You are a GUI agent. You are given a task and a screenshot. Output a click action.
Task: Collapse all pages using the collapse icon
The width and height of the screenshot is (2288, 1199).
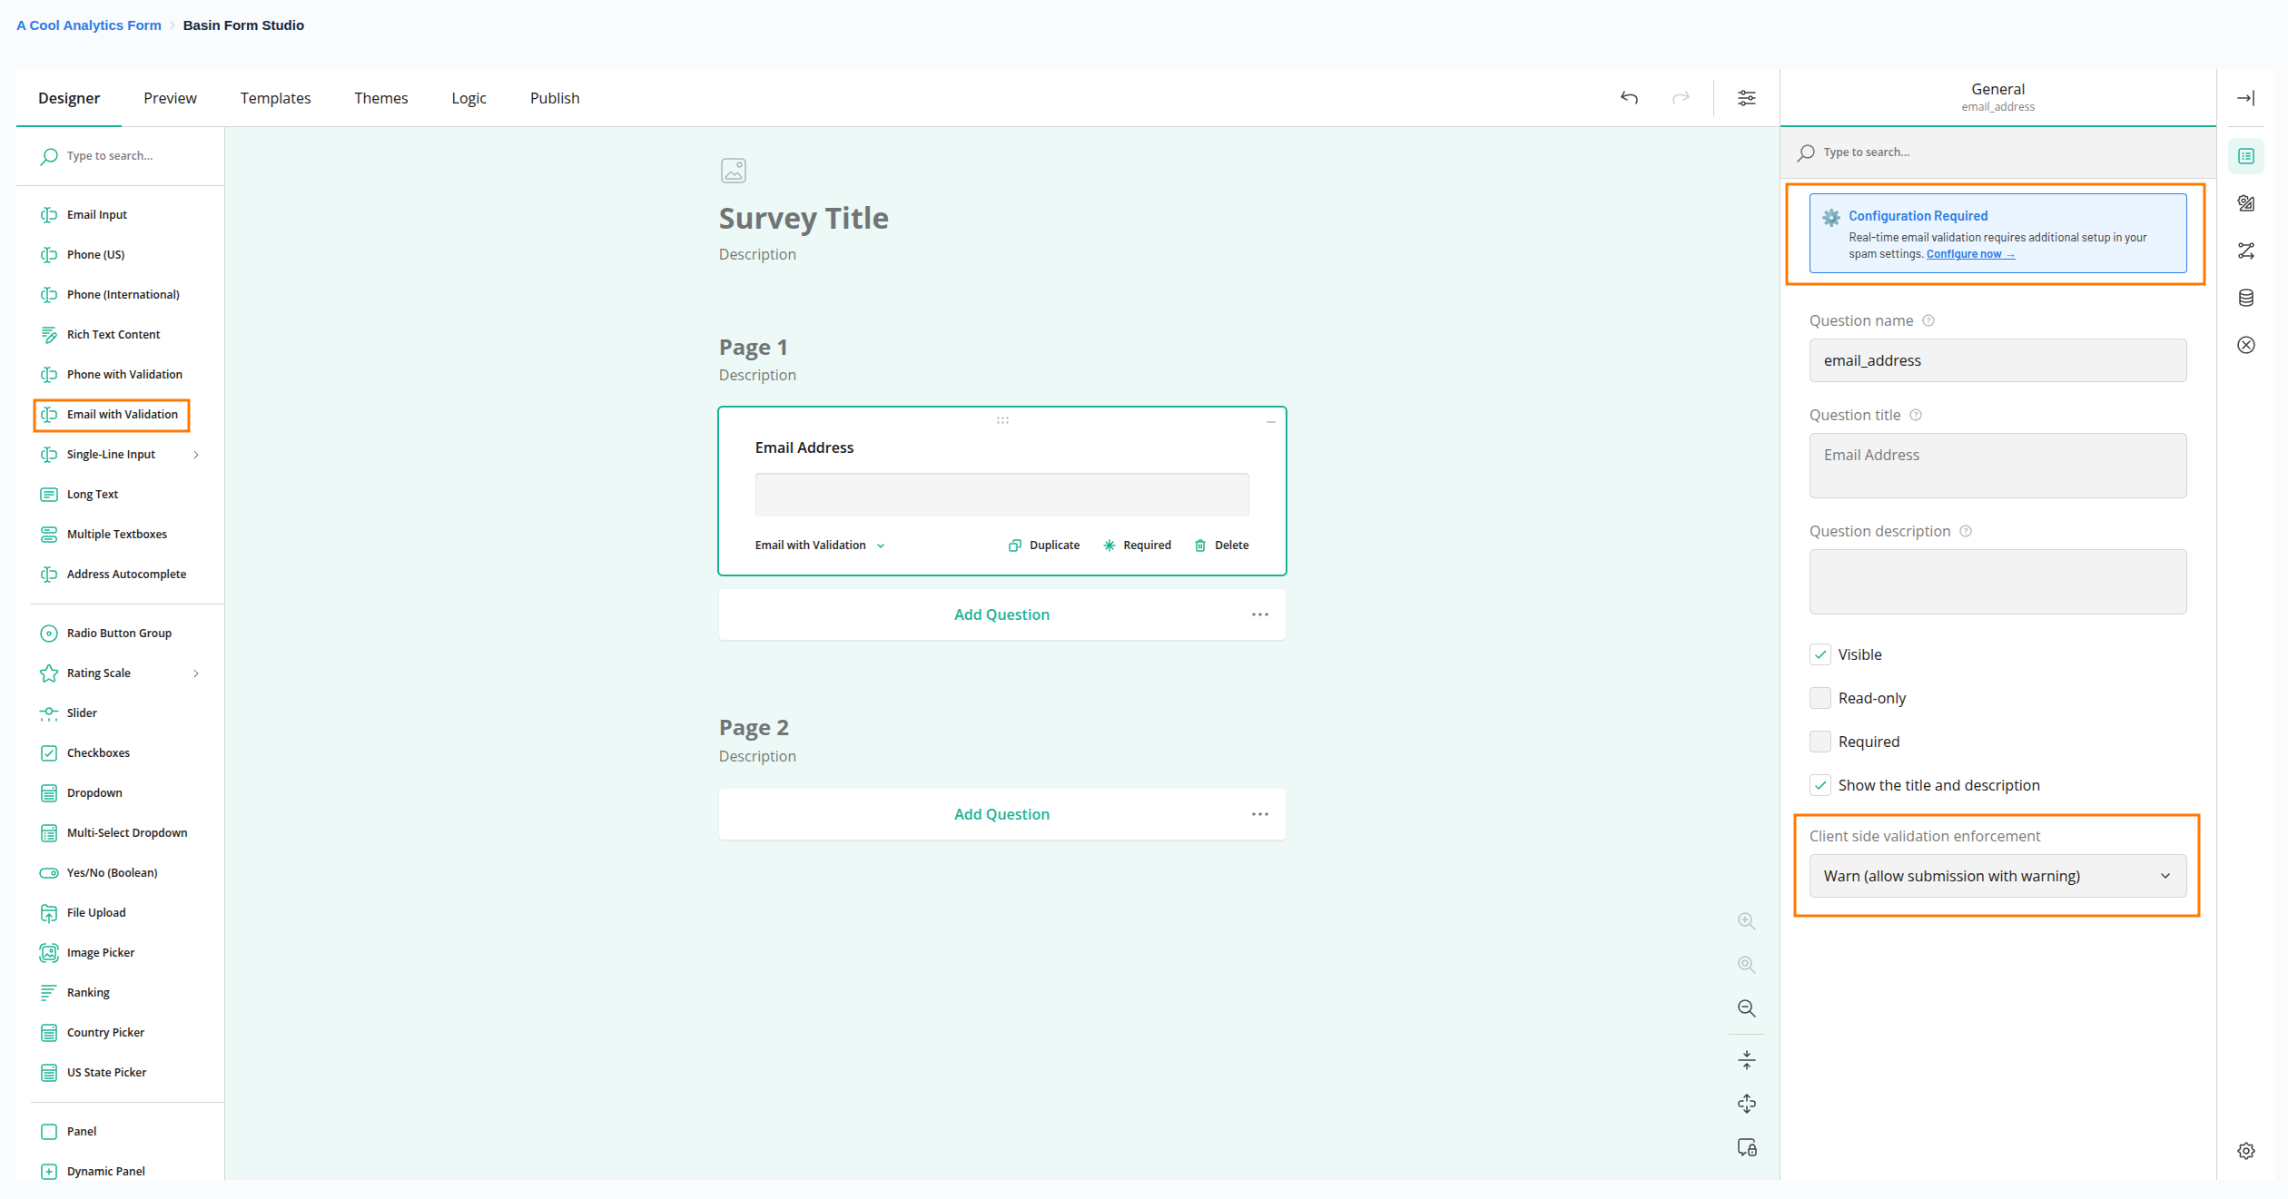tap(1746, 1059)
